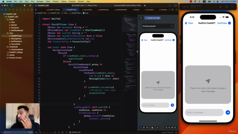Collapse the Model folder group
238x134 pixels.
[x=6, y=19]
